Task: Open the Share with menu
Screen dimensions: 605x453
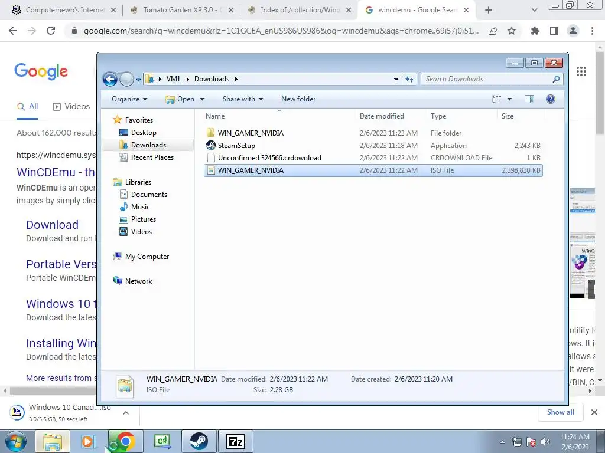Action: (x=243, y=99)
